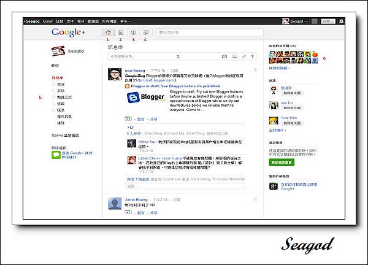Click the +1 button under esor huang's post
This screenshot has height=265, width=368.
[128, 119]
